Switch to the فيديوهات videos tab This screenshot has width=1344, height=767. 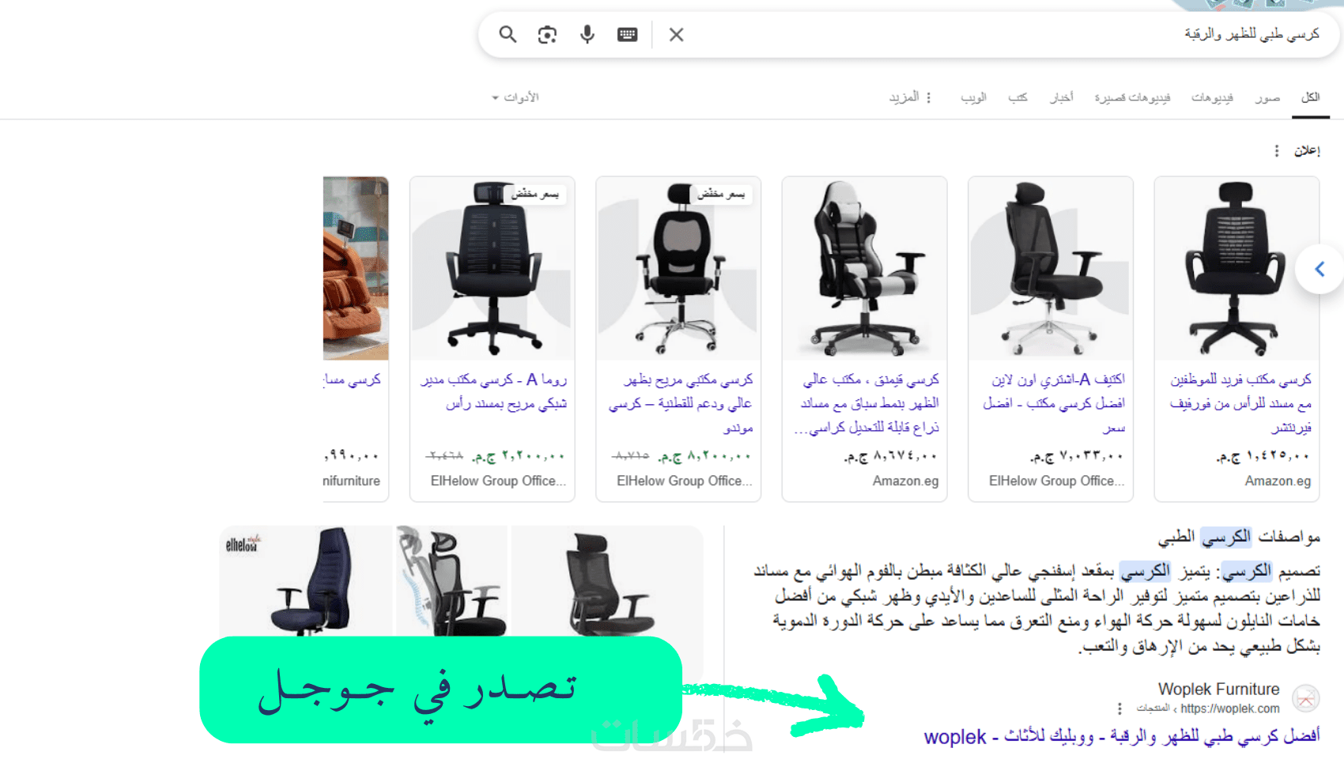pos(1212,97)
